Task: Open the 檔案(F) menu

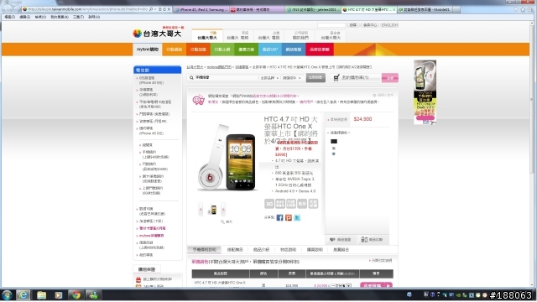Action: tap(9, 17)
